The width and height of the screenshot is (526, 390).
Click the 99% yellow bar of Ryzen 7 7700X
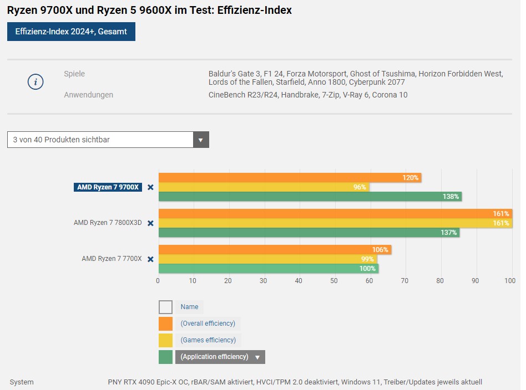click(x=267, y=259)
